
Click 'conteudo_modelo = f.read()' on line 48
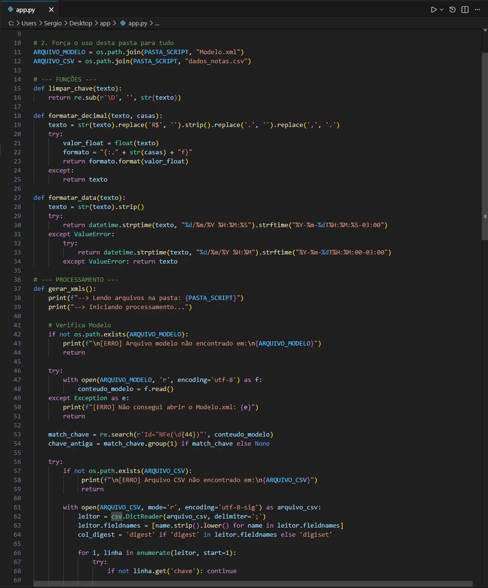126,389
